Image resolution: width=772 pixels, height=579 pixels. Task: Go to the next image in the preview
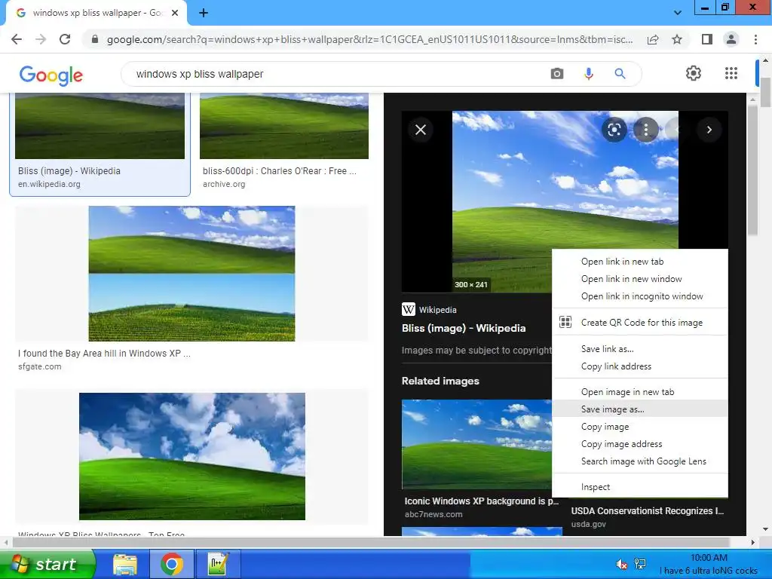(x=709, y=130)
